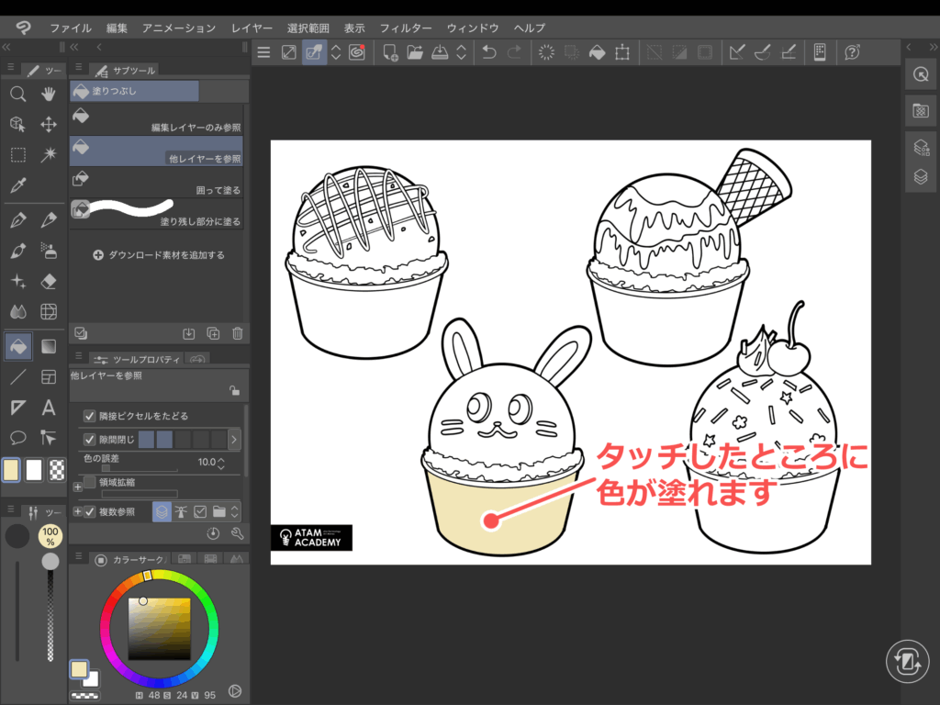Click ダウンロード素材を追加する button

point(158,255)
